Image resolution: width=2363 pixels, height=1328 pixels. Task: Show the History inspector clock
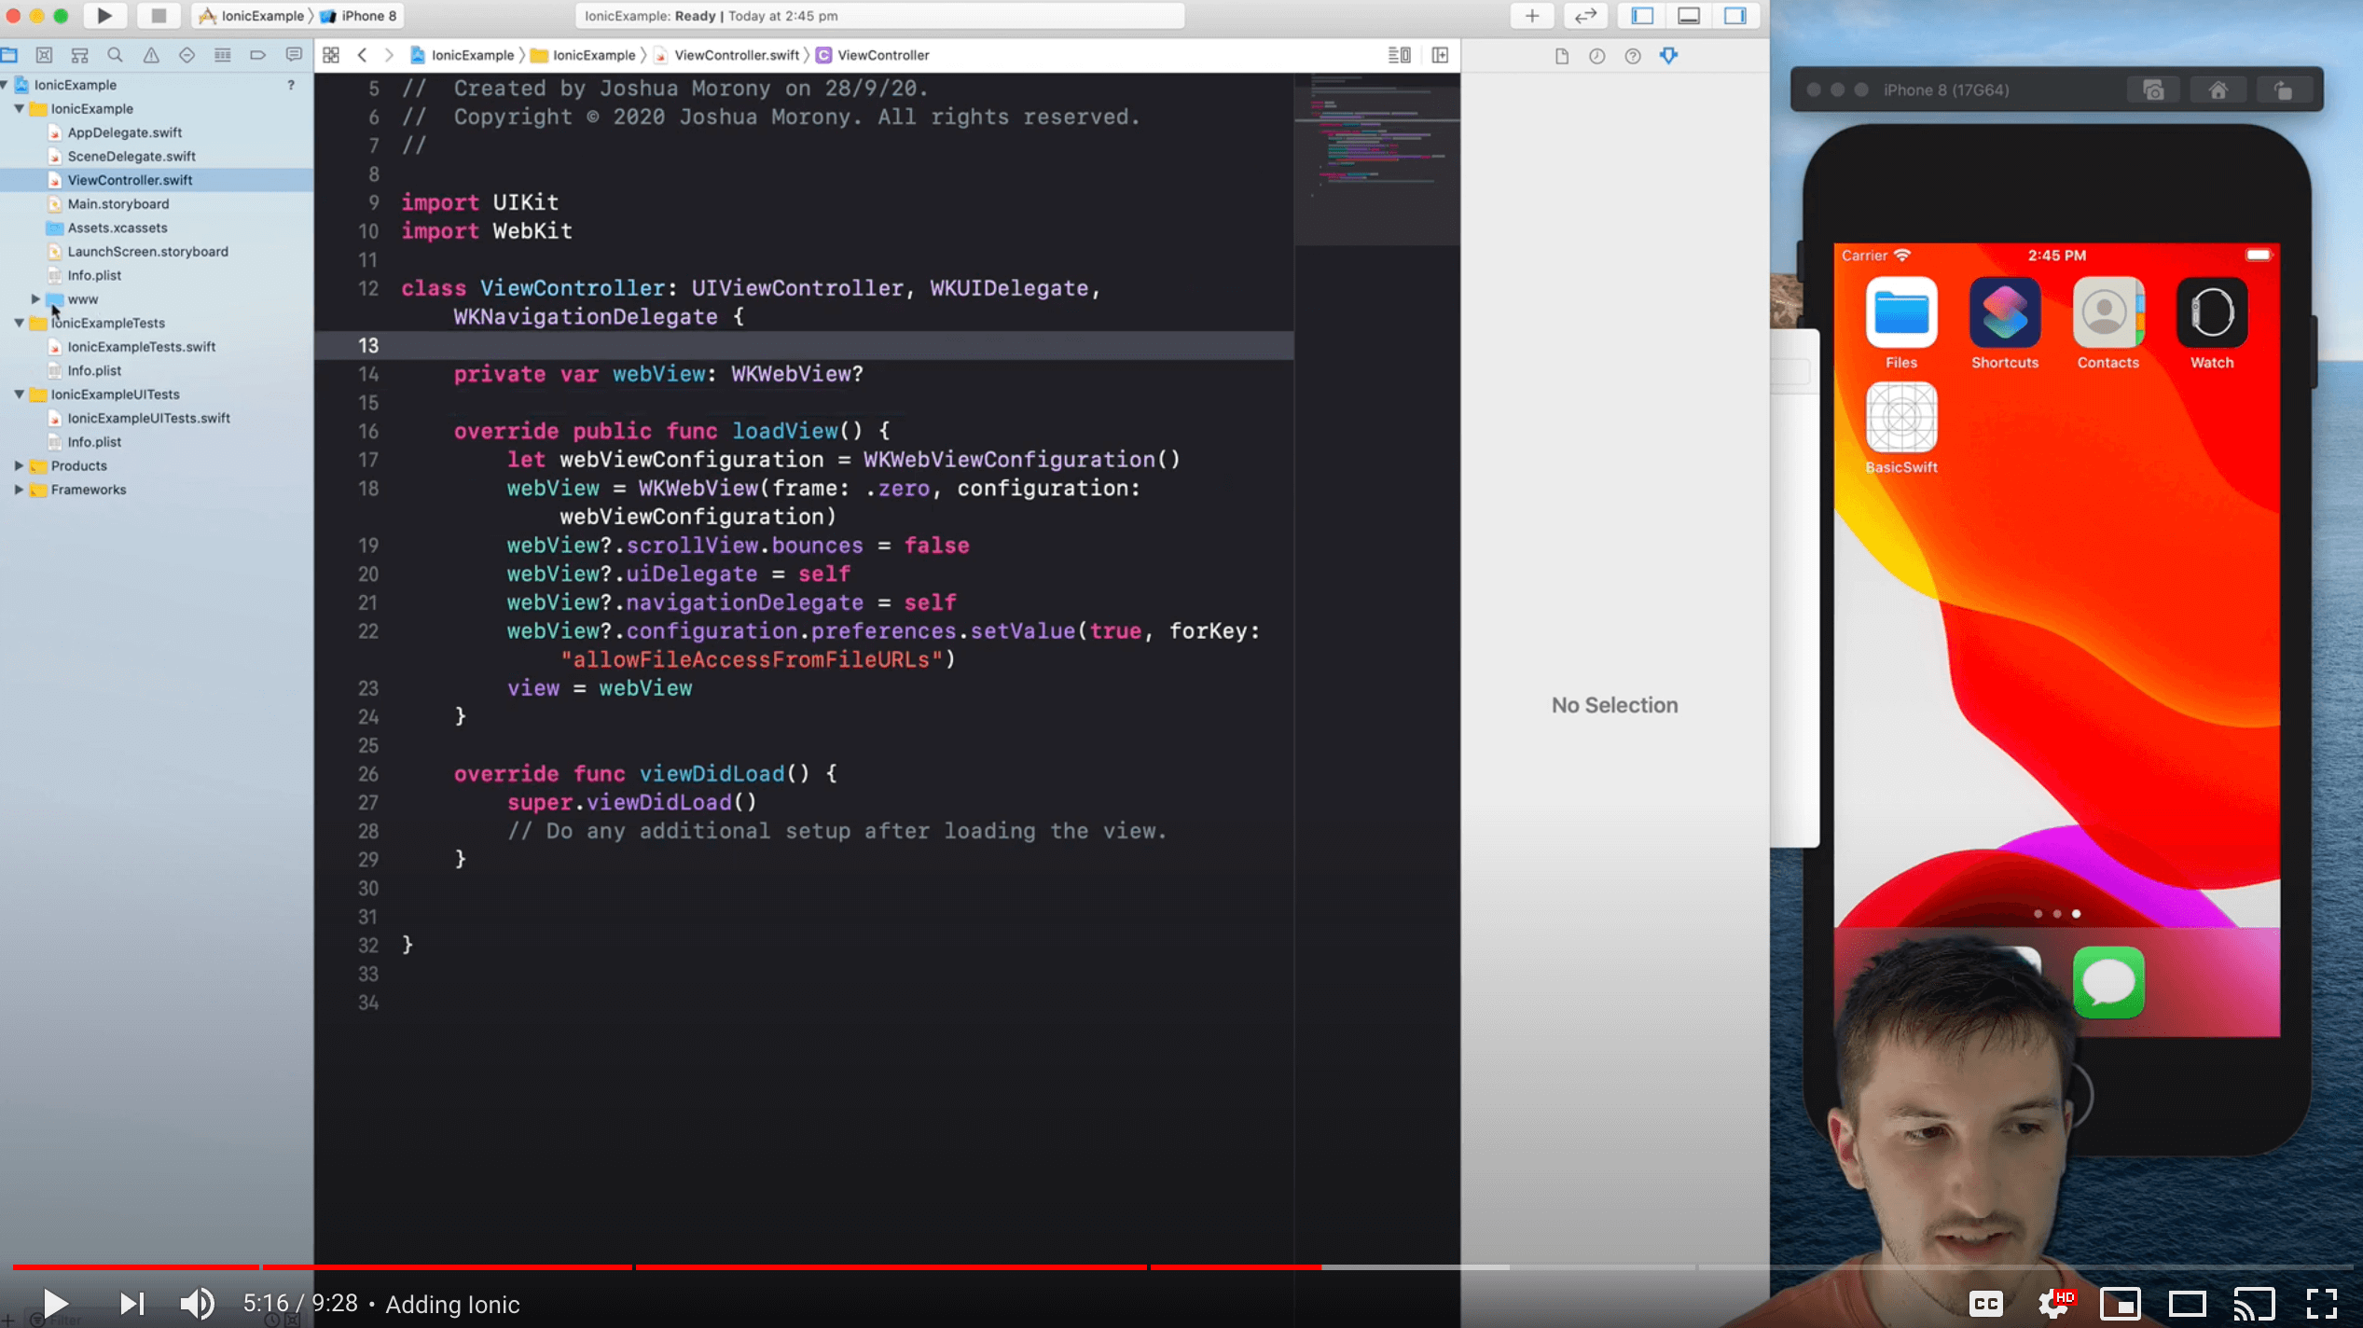1597,56
